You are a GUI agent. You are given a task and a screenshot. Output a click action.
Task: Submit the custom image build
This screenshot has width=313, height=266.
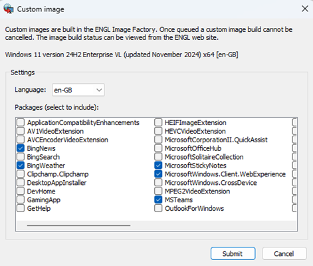pos(233,253)
